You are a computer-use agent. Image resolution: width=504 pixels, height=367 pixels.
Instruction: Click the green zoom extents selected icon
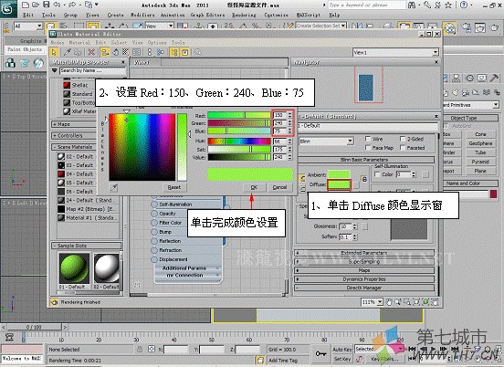click(425, 302)
